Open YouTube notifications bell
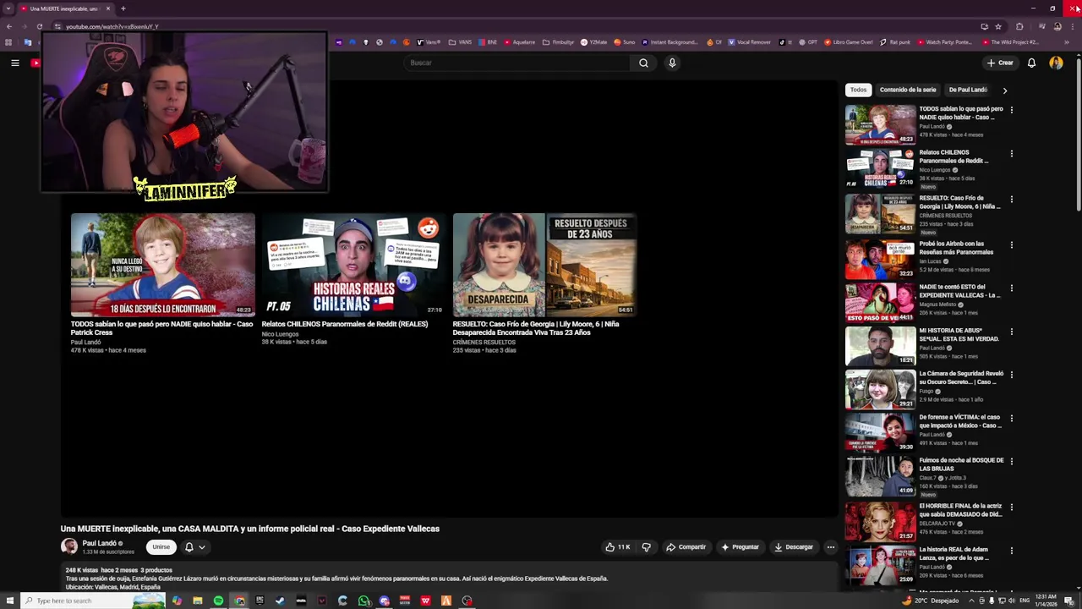1082x609 pixels. 1031,63
